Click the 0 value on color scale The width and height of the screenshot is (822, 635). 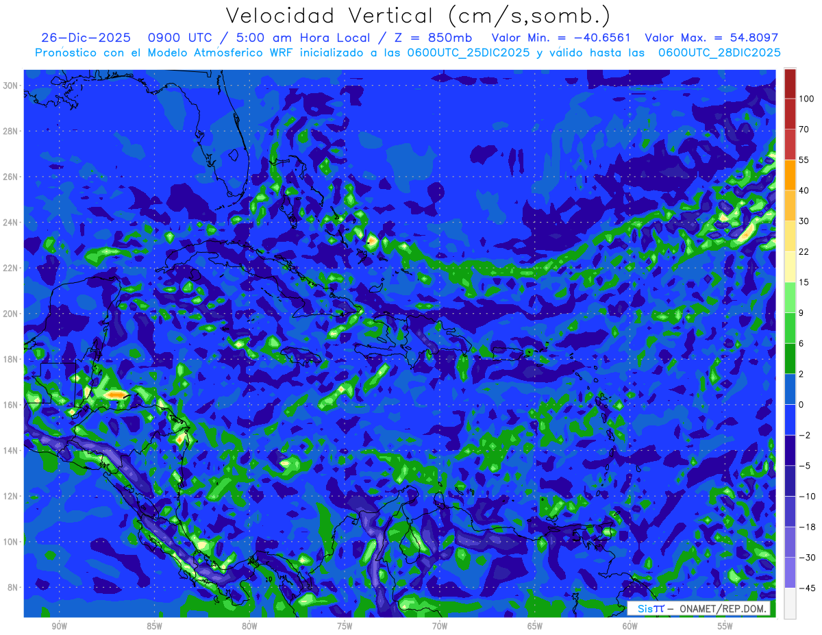pyautogui.click(x=802, y=405)
